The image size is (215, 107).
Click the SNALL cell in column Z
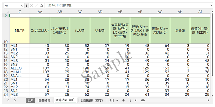pos(20,76)
